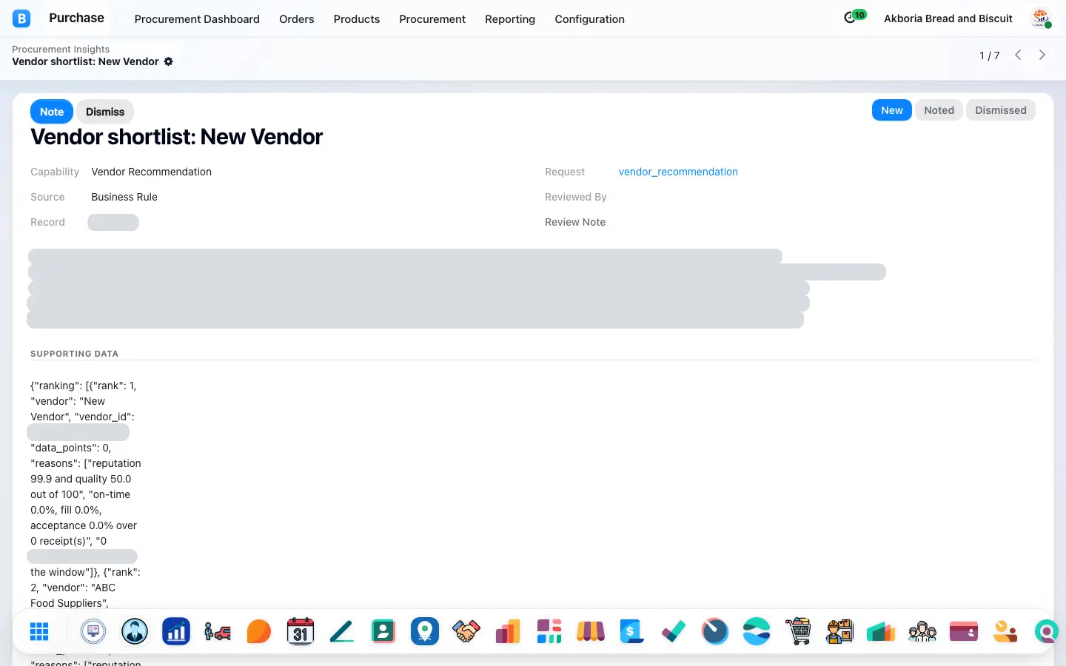Viewport: 1066px width, 666px height.
Task: Go back via Procurement Insights breadcrumb
Action: (61, 49)
